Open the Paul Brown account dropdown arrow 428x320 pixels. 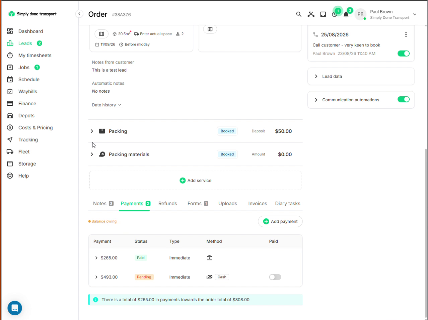pyautogui.click(x=415, y=14)
